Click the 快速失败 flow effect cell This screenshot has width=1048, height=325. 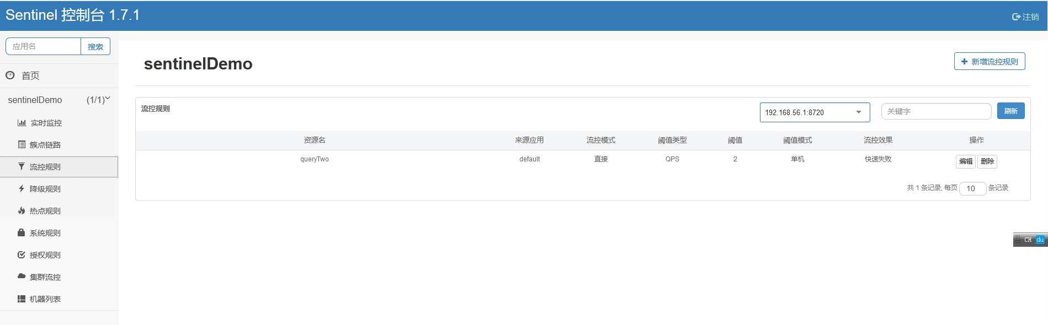tap(878, 159)
